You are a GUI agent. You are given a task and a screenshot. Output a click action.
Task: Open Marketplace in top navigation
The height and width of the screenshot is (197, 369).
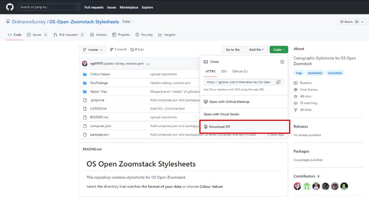129,7
